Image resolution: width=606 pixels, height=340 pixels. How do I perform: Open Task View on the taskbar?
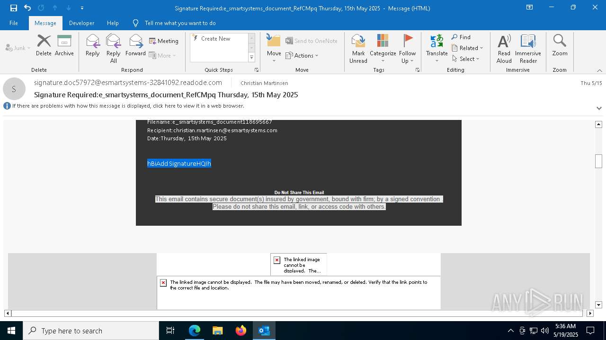170,331
